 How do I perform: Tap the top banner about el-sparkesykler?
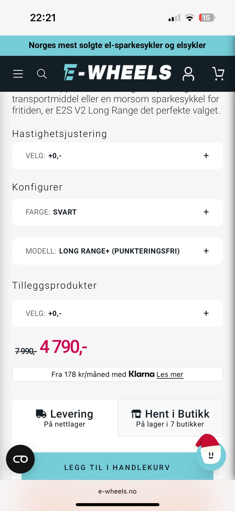point(117,45)
